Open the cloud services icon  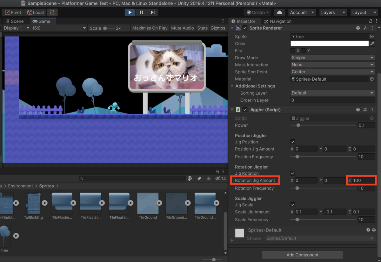point(279,12)
